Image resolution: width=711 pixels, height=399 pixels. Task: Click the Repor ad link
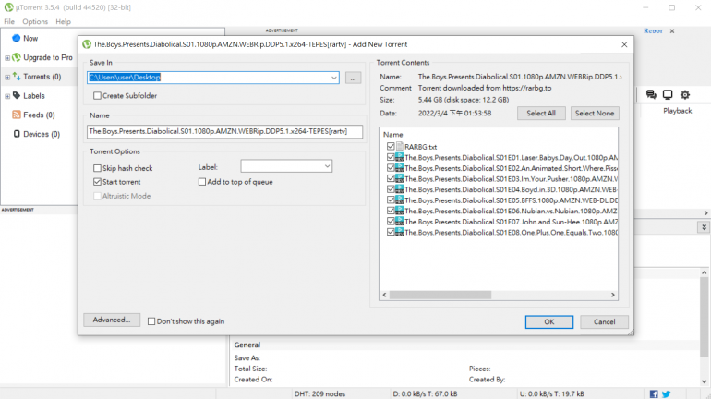653,30
